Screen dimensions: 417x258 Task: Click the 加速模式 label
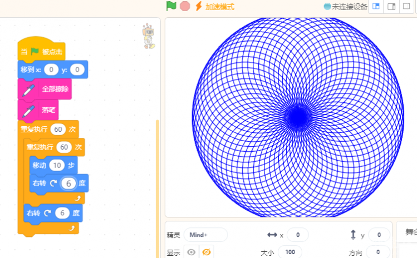coord(220,7)
